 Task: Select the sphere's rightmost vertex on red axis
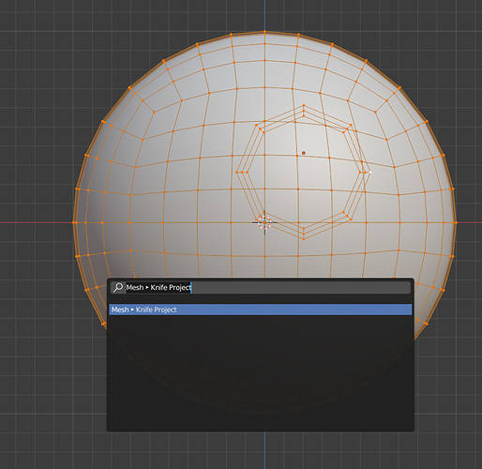(x=456, y=222)
